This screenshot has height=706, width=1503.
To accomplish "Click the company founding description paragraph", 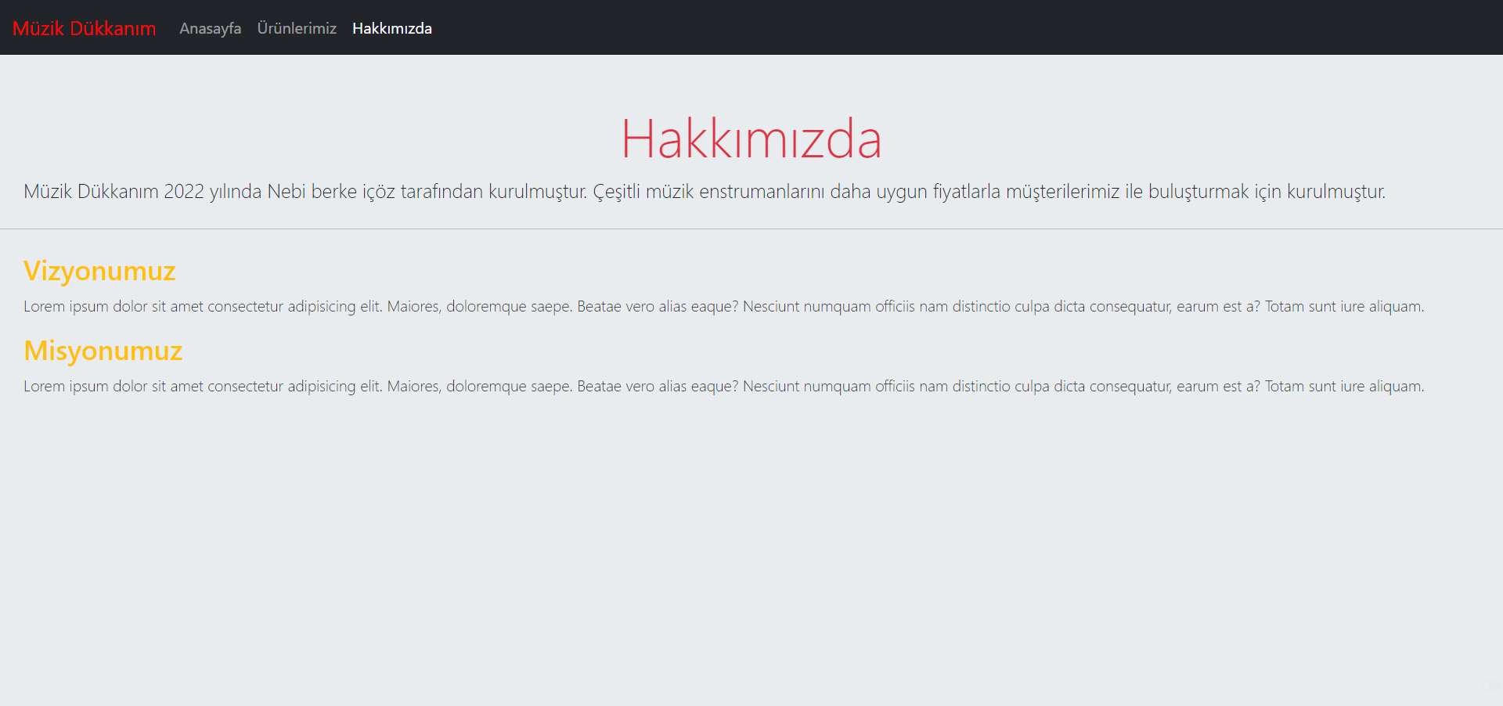I will click(705, 191).
